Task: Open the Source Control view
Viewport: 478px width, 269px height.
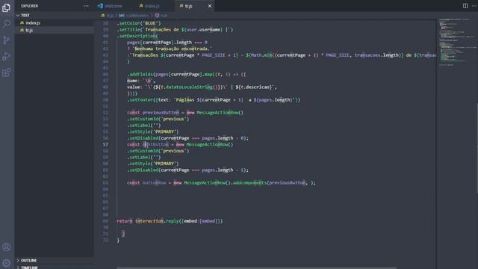Action: click(x=6, y=40)
